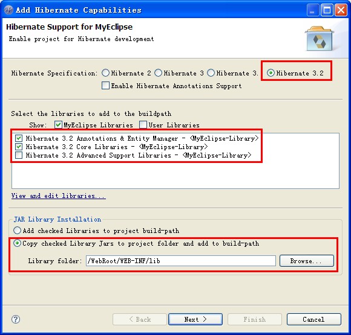Click the help question mark icon
Image resolution: width=351 pixels, height=335 pixels.
click(16, 319)
